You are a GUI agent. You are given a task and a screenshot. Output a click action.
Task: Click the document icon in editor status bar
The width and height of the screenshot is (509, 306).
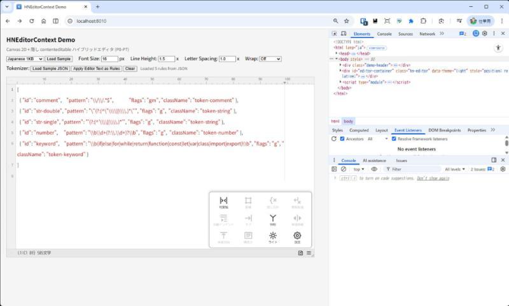coord(300,253)
